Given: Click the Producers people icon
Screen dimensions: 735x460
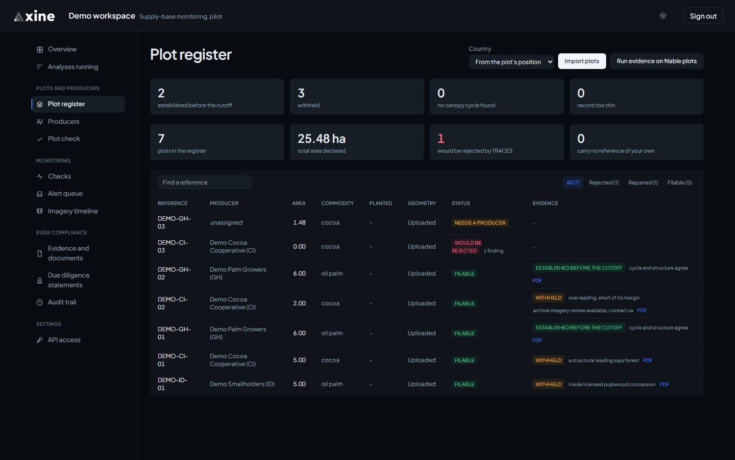Looking at the screenshot, I should coord(40,122).
